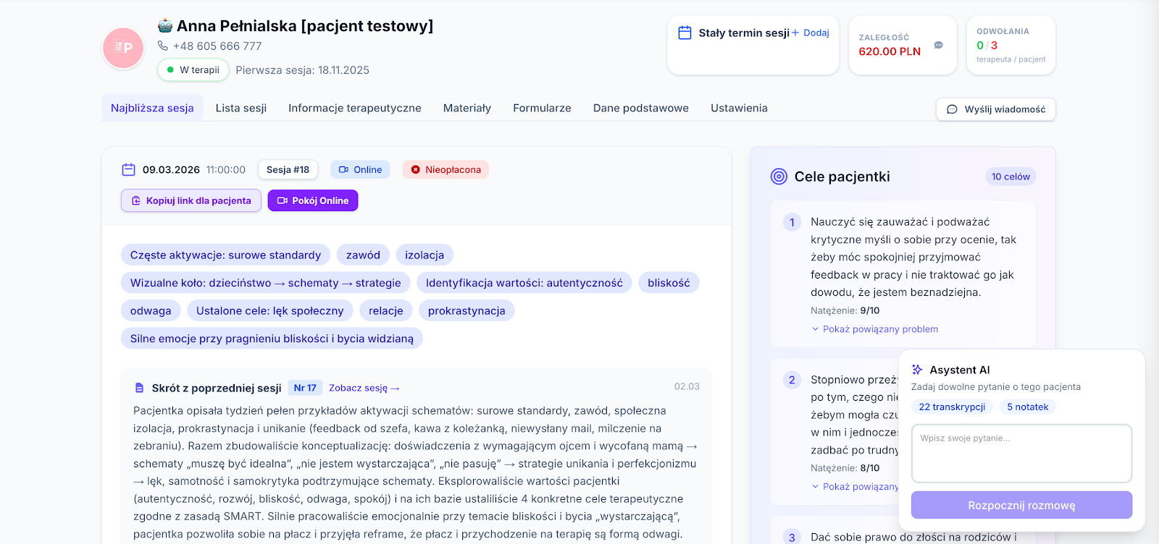Screen dimensions: 1159x544
Task: Click the patient avatar circle
Action: pyautogui.click(x=124, y=48)
